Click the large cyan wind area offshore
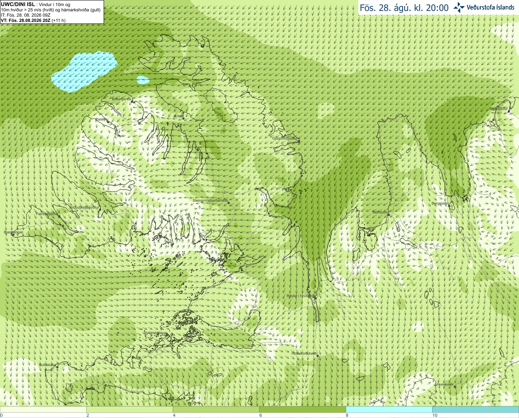The width and height of the screenshot is (519, 418). (x=84, y=71)
